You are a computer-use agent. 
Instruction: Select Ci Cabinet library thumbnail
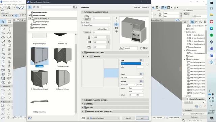tap(39, 56)
